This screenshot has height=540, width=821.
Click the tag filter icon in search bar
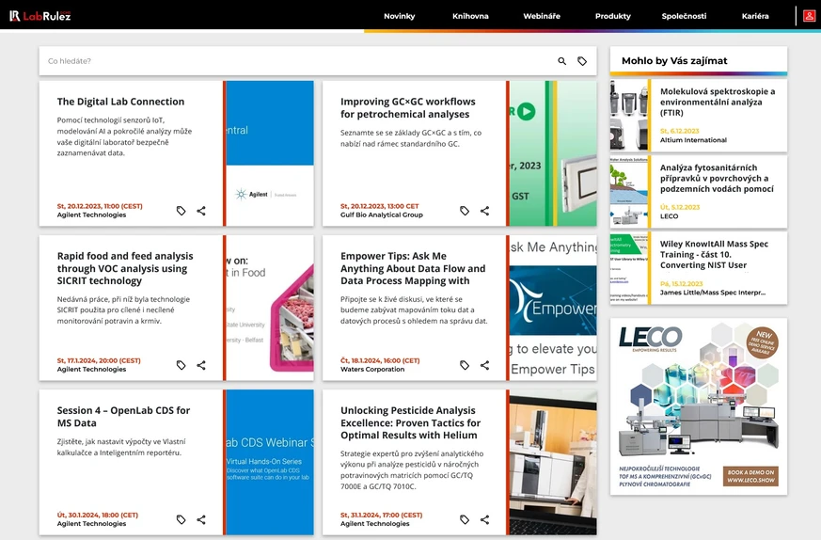pos(582,61)
